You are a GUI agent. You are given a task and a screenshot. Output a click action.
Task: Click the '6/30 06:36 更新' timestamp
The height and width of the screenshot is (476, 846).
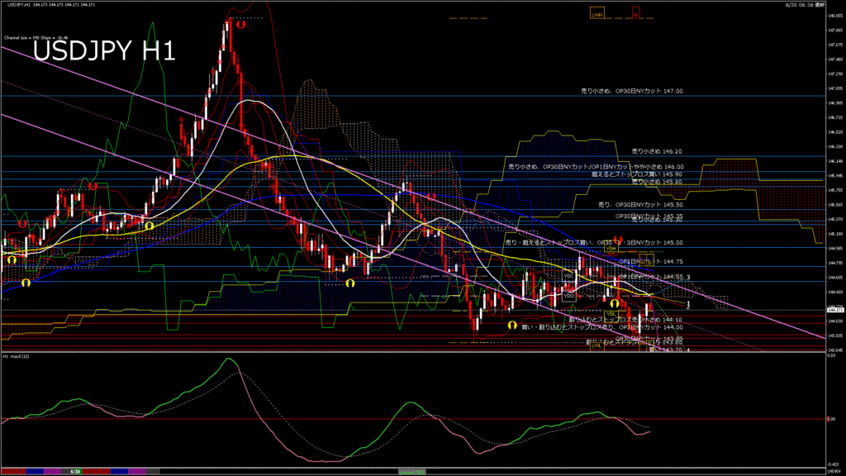(x=805, y=4)
